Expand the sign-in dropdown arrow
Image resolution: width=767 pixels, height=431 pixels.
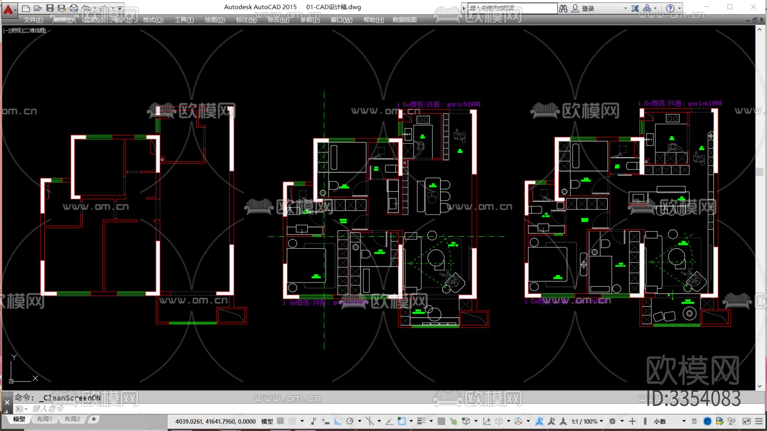(626, 8)
